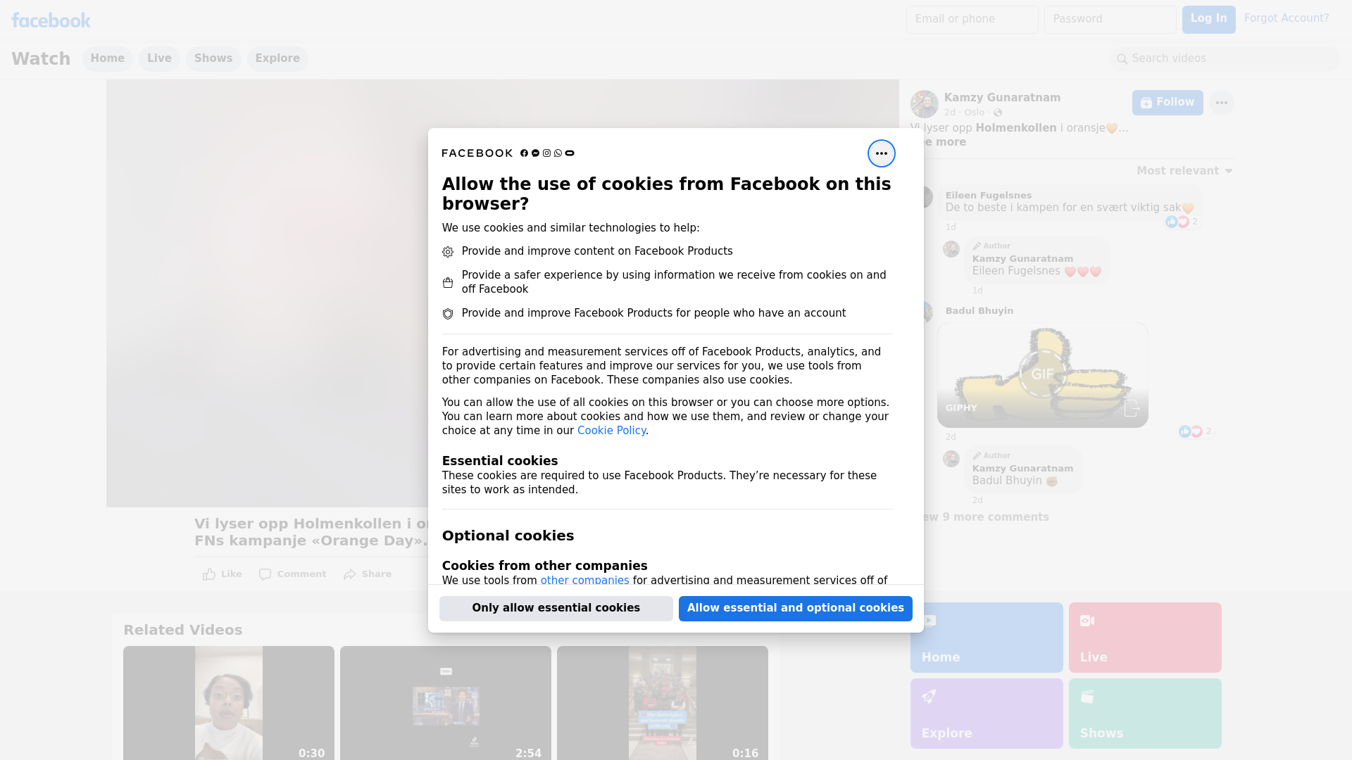Click the Facebook logo in header

[x=51, y=20]
